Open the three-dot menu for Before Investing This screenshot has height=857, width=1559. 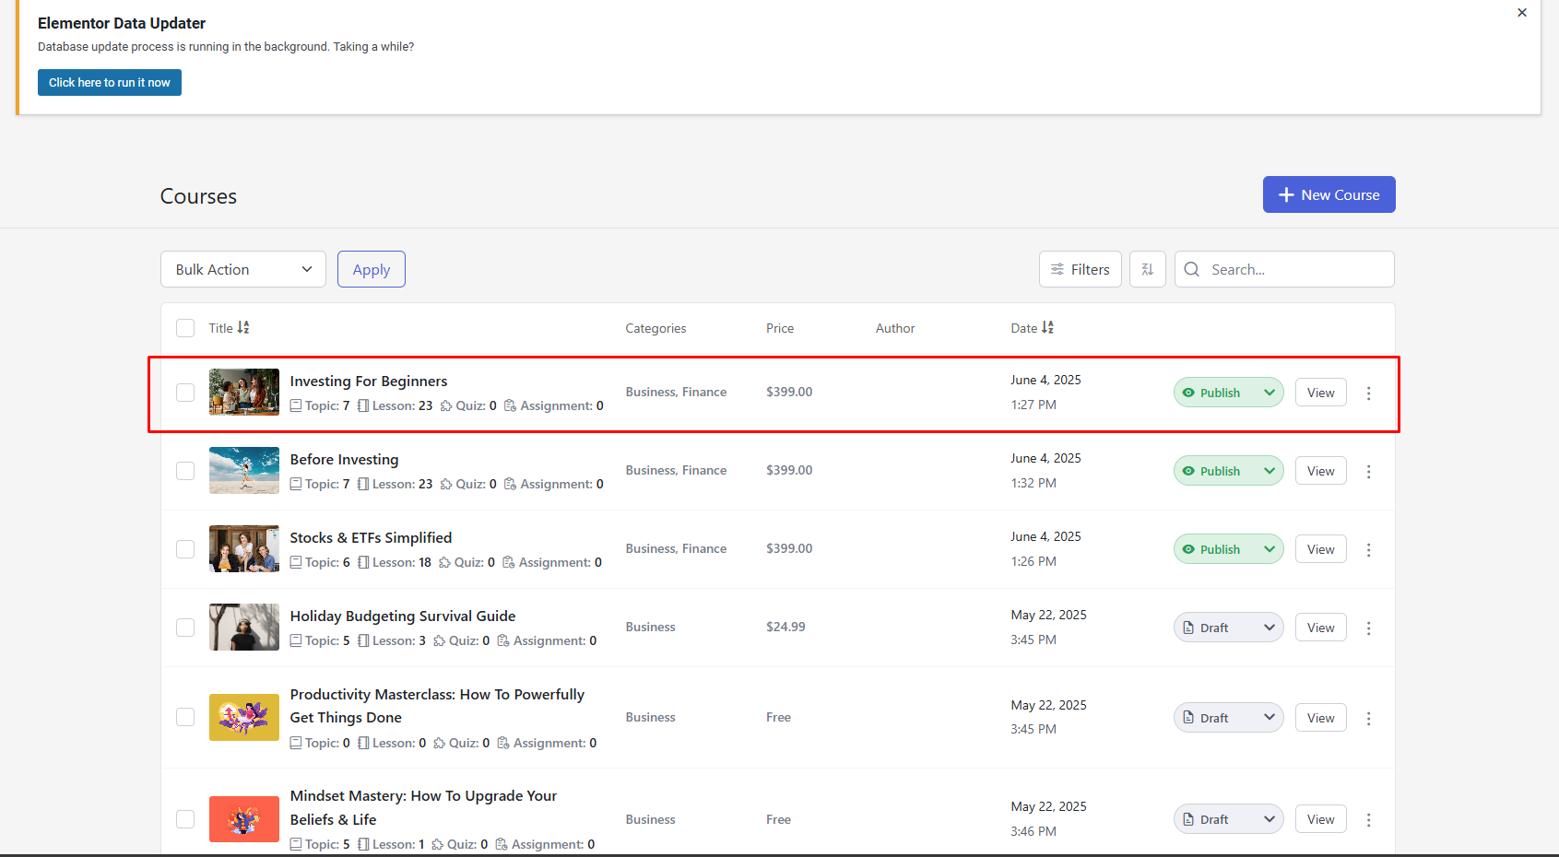point(1368,472)
